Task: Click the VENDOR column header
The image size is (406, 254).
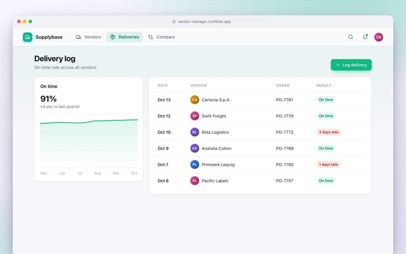Action: point(199,85)
